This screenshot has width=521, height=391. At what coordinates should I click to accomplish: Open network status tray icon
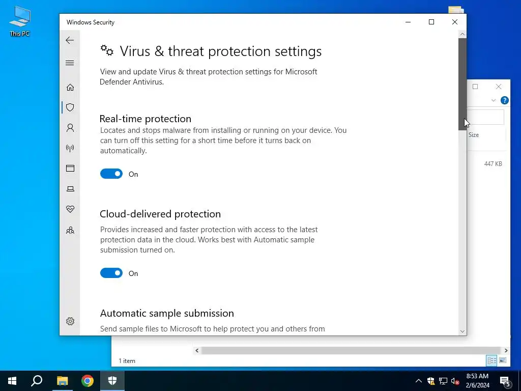tap(443, 381)
